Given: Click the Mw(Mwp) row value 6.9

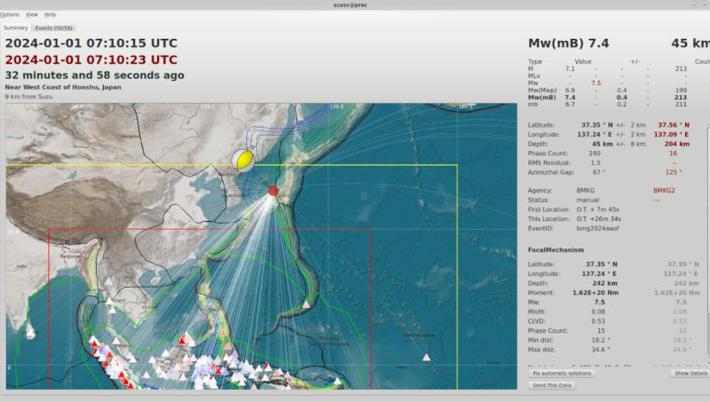Looking at the screenshot, I should coord(570,91).
